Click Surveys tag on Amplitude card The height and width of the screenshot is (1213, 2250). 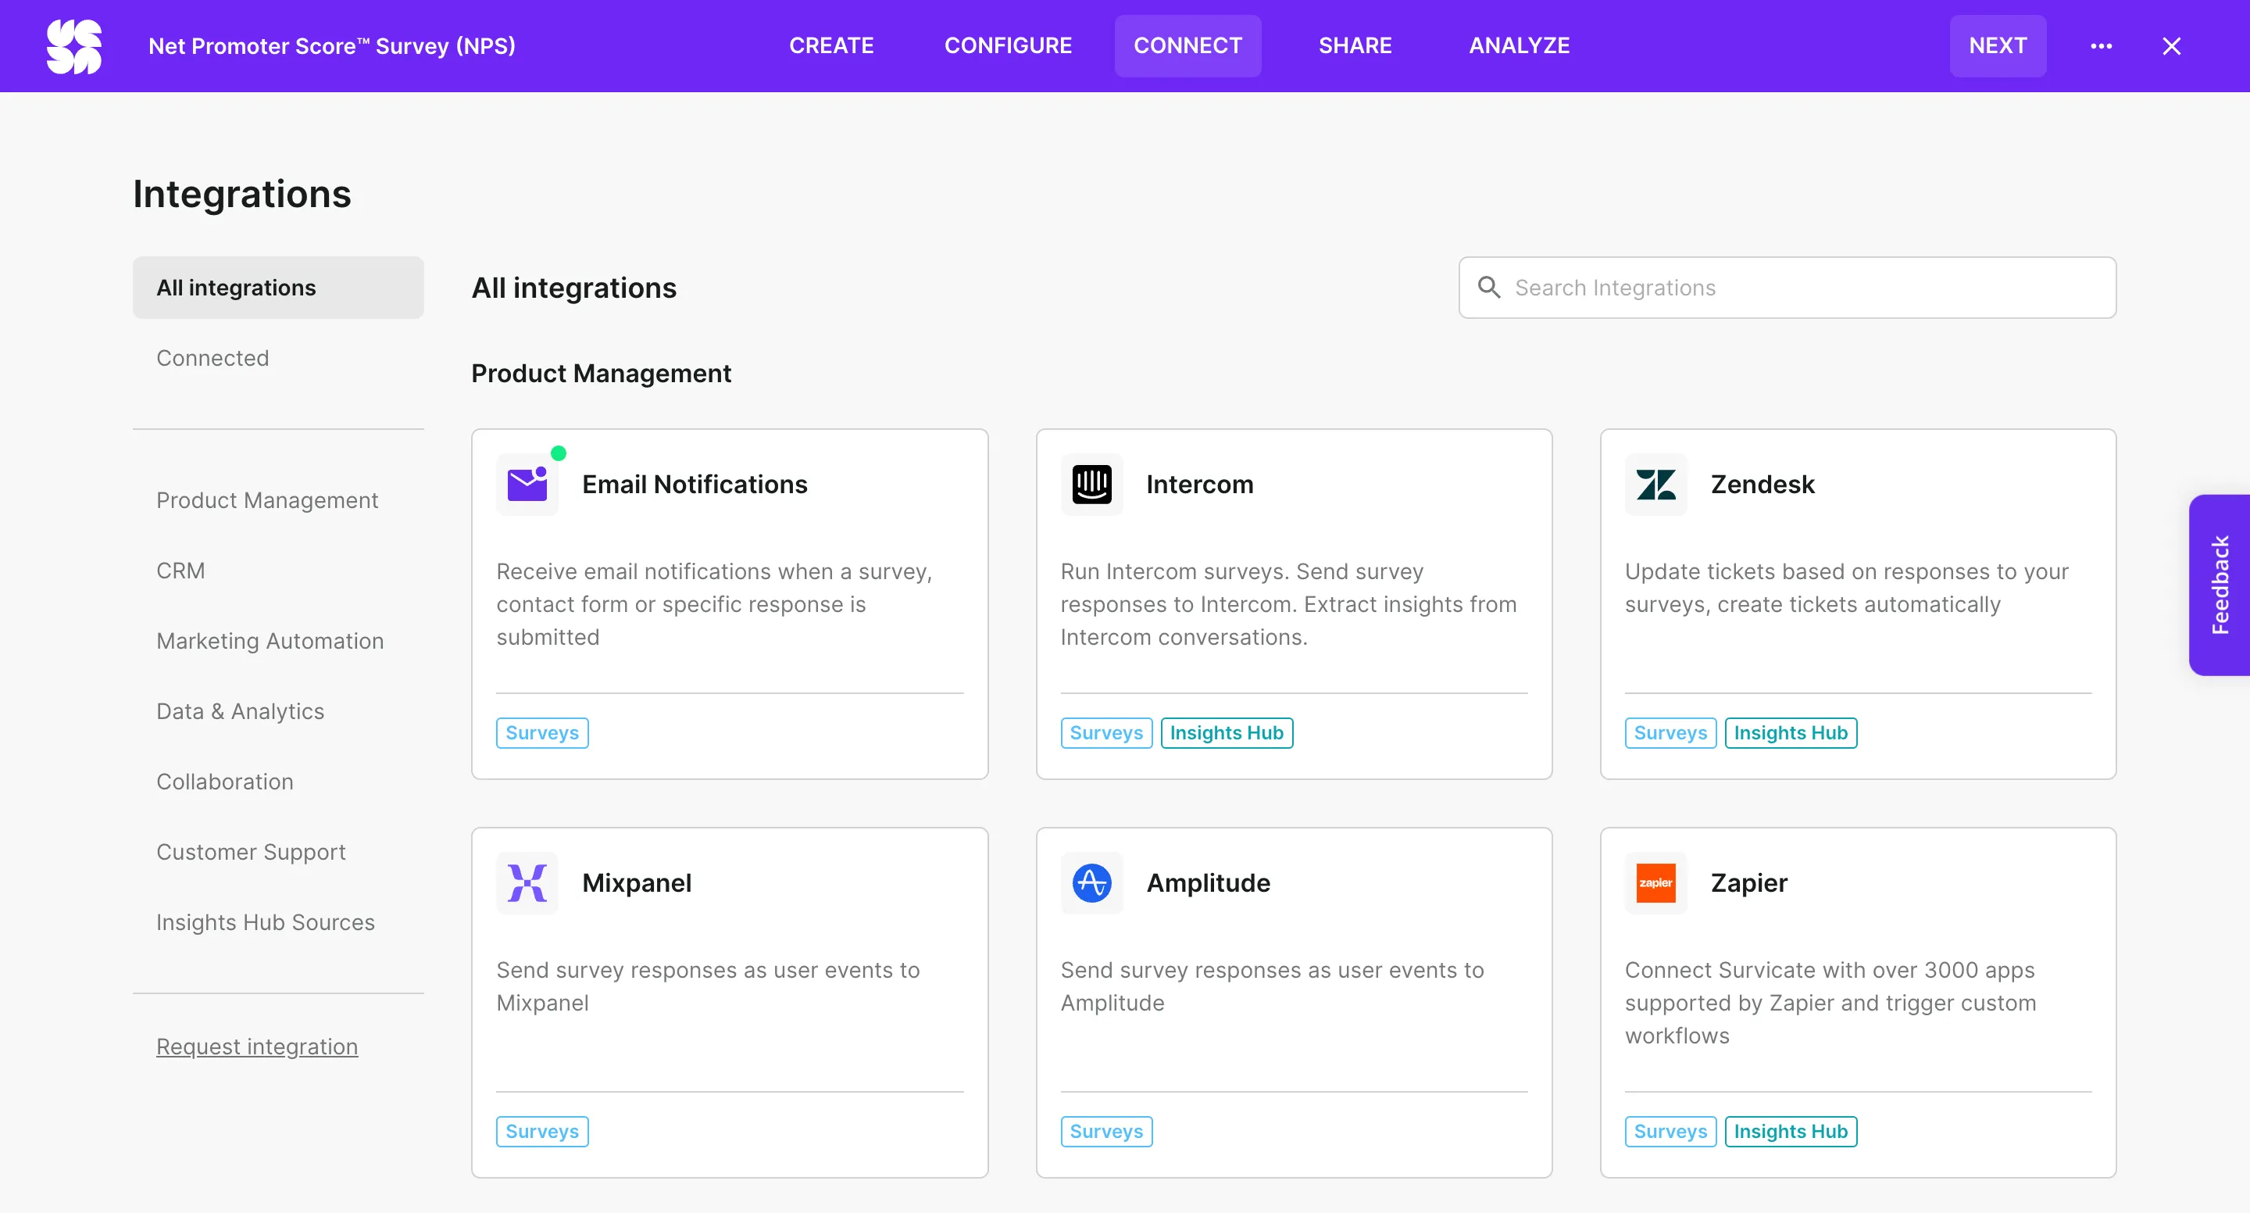pyautogui.click(x=1107, y=1131)
